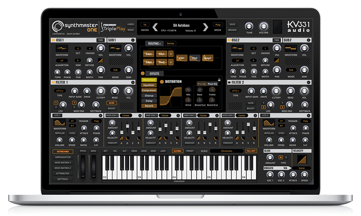The height and width of the screenshot is (216, 361).
Task: Click the SAVE preset button
Action: tap(232, 24)
